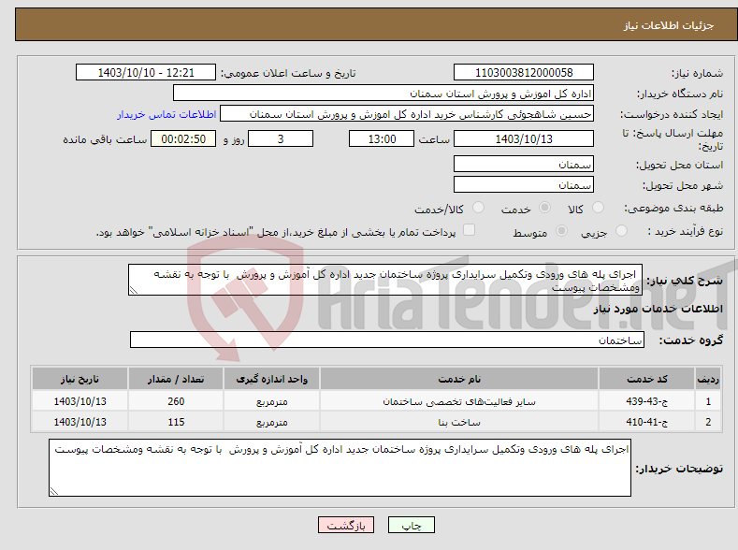Click مترمربع unit in row 1
Viewport: 738px width, 550px height.
[271, 401]
